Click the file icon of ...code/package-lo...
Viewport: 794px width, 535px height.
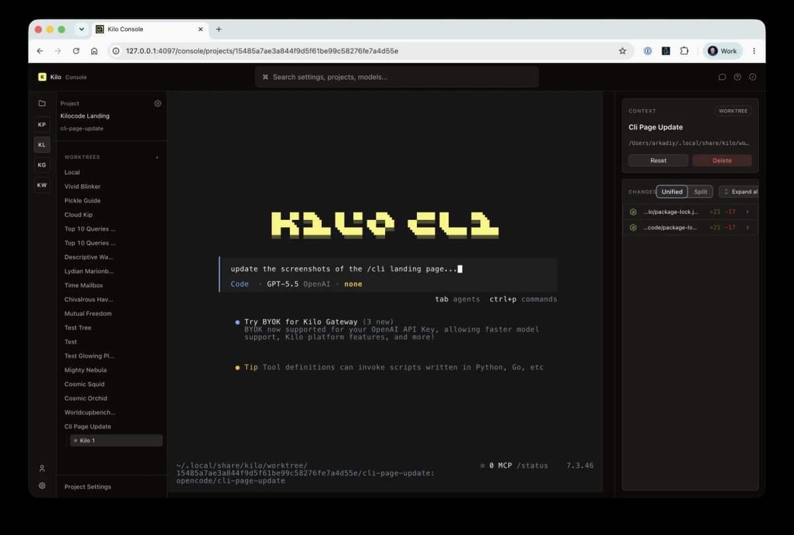(633, 227)
